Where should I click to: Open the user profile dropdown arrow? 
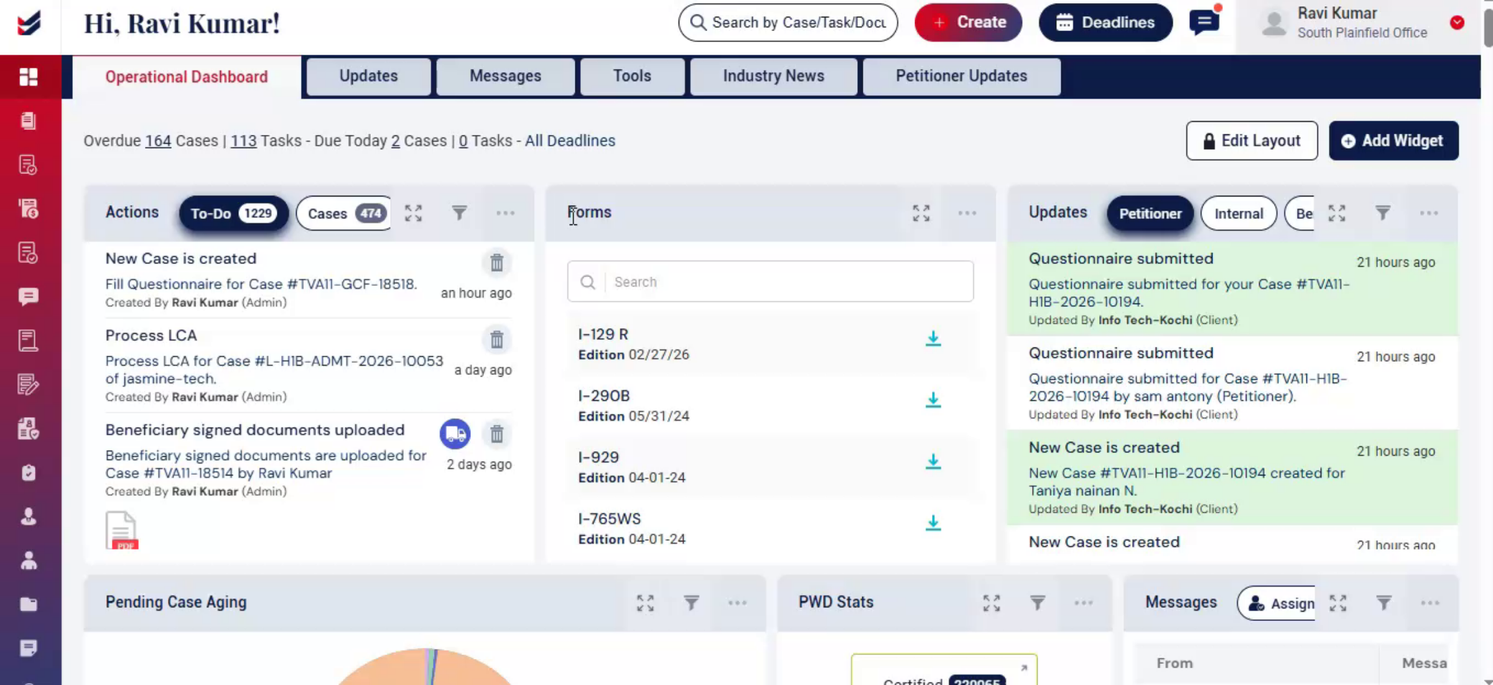coord(1457,23)
